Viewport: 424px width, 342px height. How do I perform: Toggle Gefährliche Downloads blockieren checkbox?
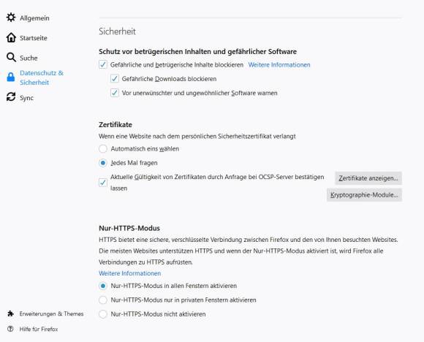click(x=114, y=79)
